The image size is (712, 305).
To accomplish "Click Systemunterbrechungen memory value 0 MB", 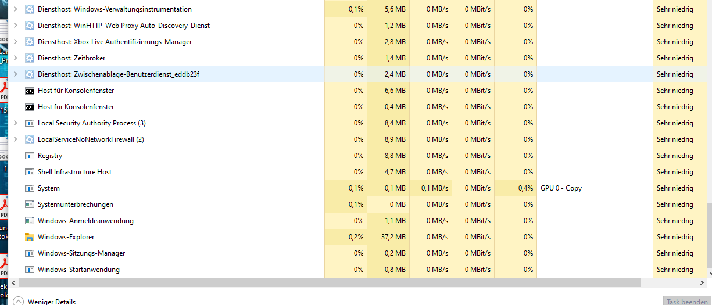I will [398, 204].
